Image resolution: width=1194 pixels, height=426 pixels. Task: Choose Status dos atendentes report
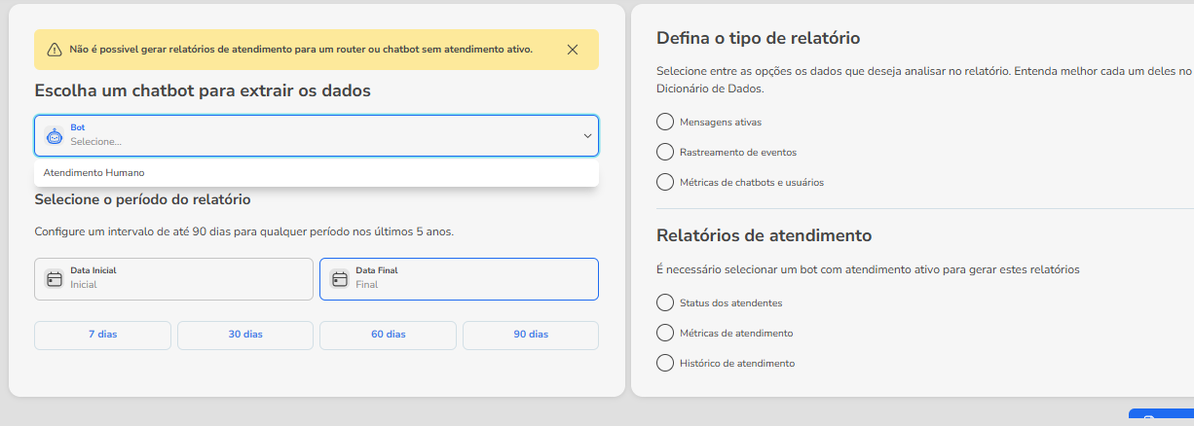tap(665, 302)
